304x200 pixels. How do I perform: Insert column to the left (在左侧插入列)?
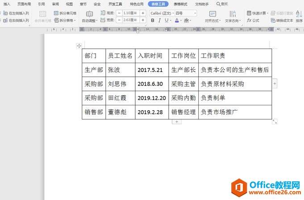[x=16, y=13]
